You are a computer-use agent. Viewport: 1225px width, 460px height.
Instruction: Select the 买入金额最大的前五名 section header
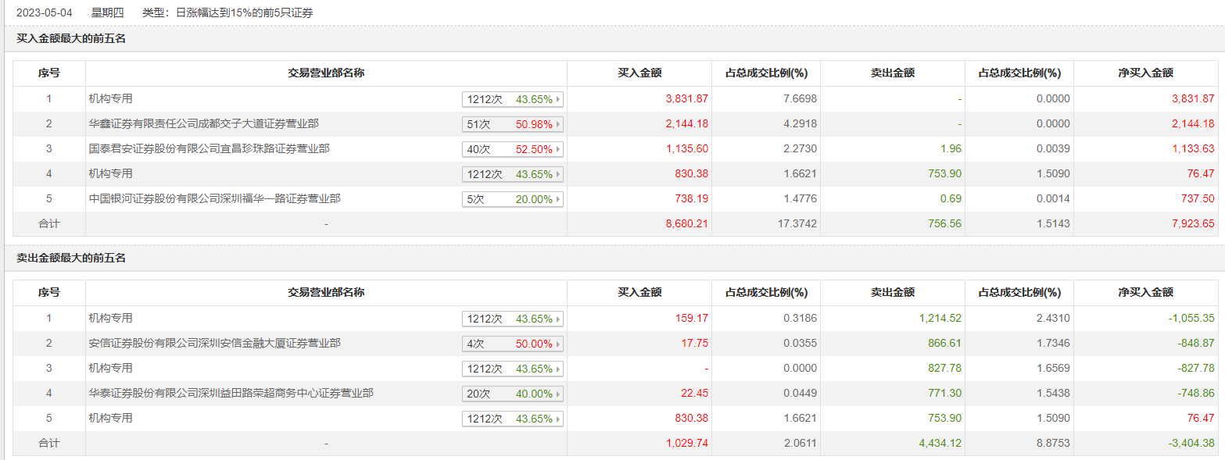(71, 39)
